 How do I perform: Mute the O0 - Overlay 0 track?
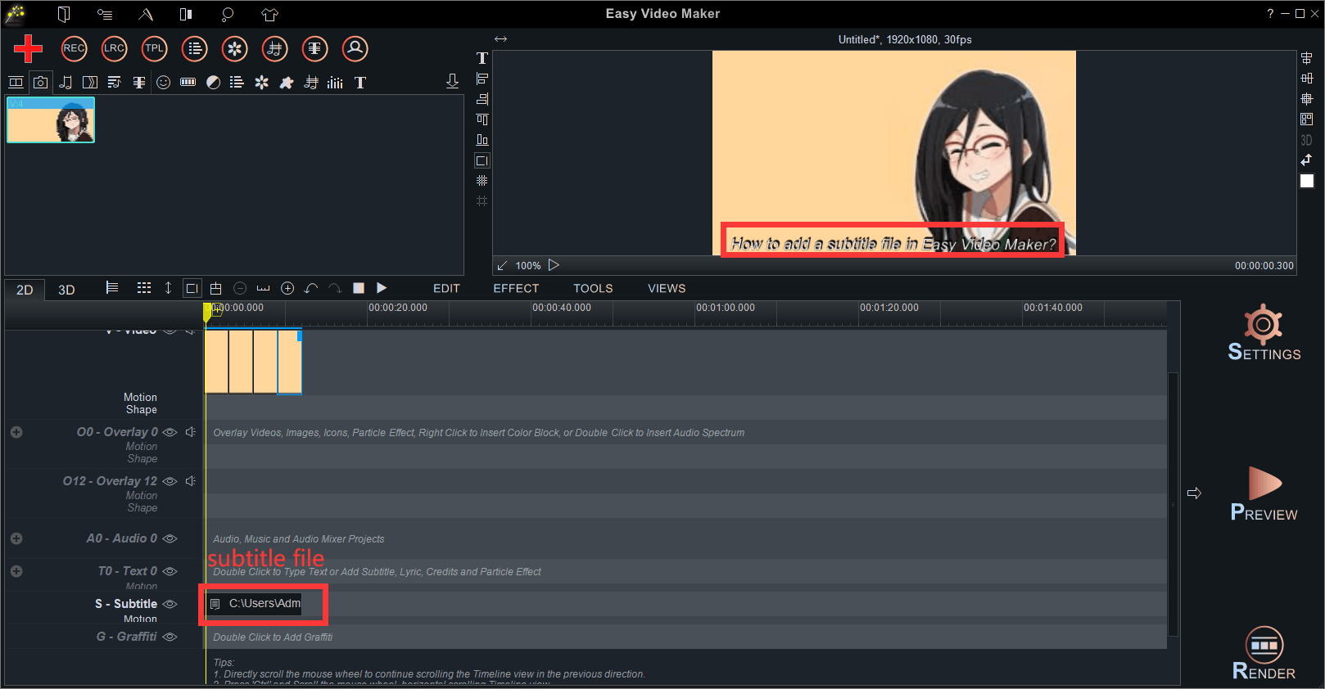(190, 432)
